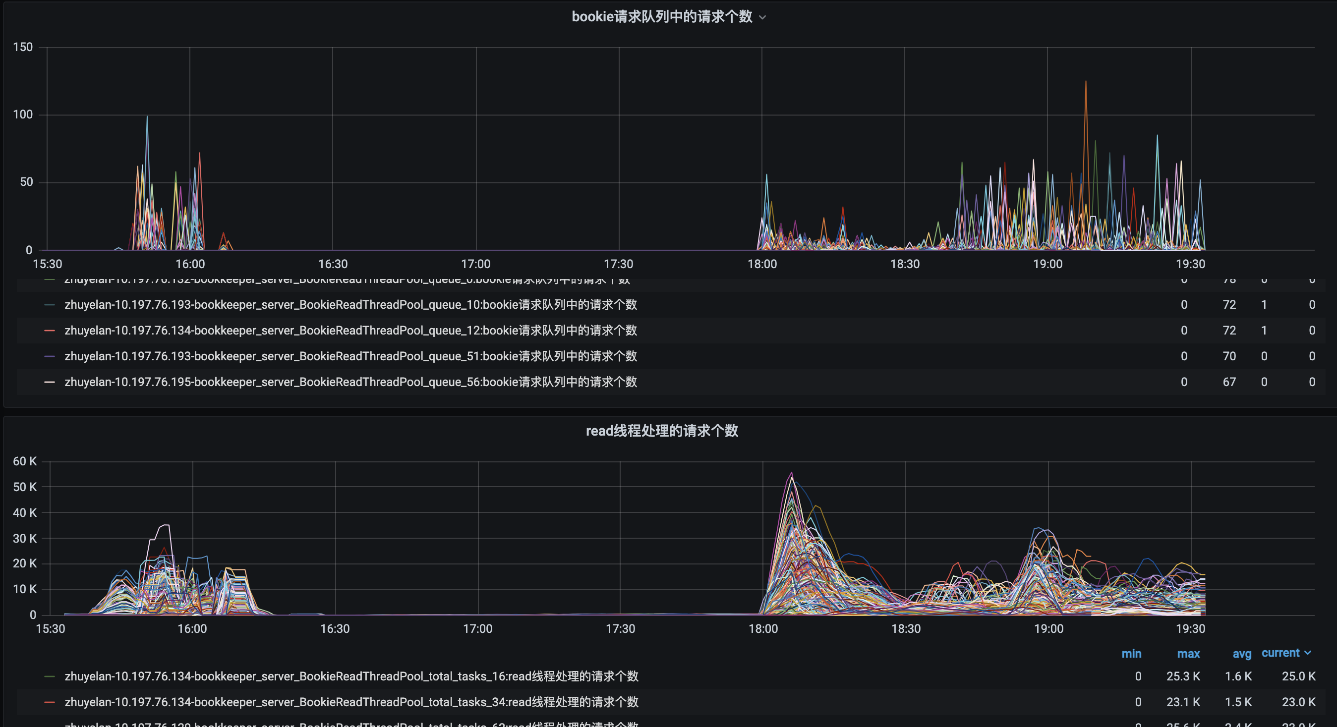Toggle the total_tasks_16 series label

[x=351, y=676]
